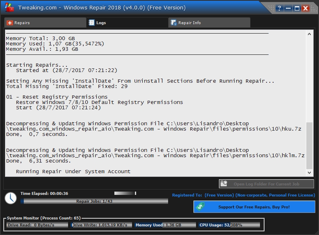Click the log folder icon
The image size is (319, 235).
click(224, 183)
